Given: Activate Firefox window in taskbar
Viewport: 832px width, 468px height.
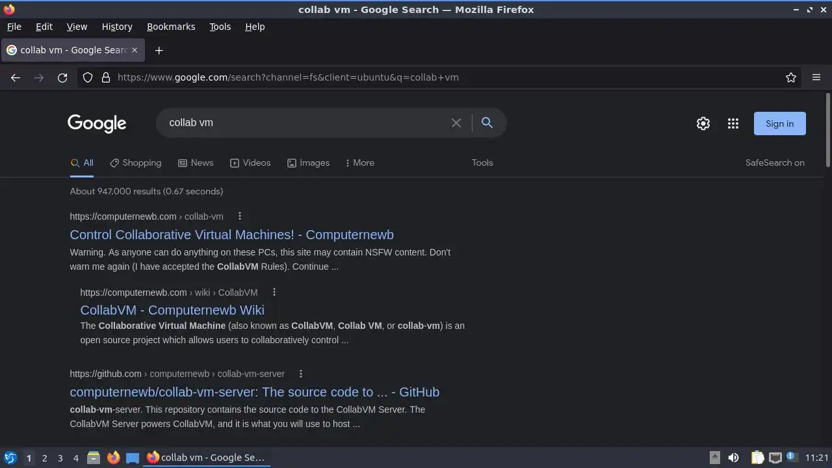Looking at the screenshot, I should click(207, 458).
